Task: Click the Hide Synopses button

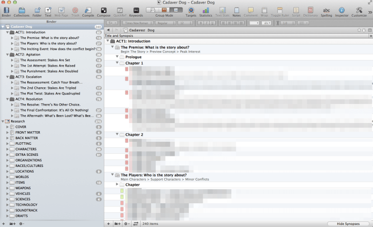Action: coord(348,223)
